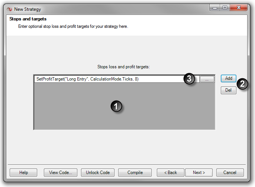Image resolution: width=255 pixels, height=187 pixels.
Task: Click the numbered callout 2 marker
Action: pyautogui.click(x=242, y=84)
